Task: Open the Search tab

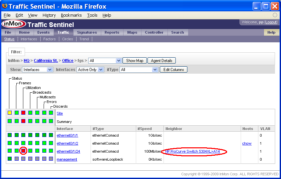Action: tap(177, 32)
